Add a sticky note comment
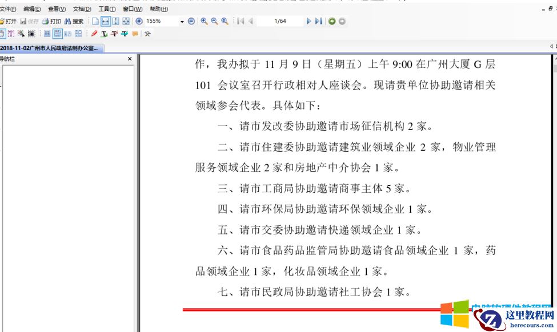 click(x=135, y=33)
